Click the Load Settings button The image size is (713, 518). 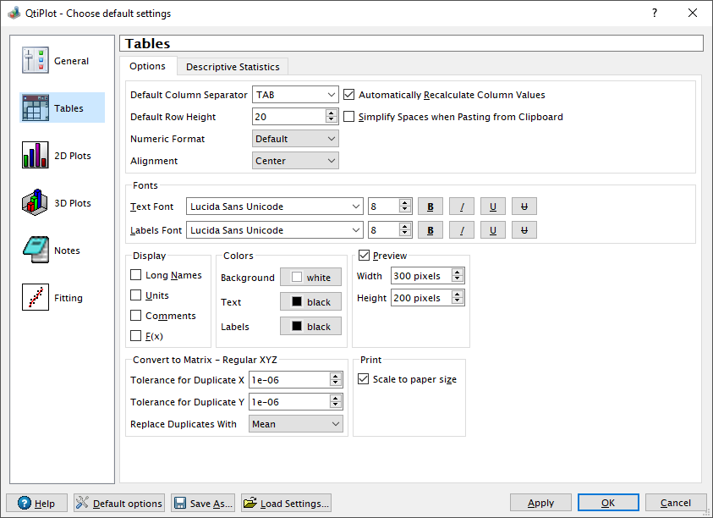click(286, 503)
